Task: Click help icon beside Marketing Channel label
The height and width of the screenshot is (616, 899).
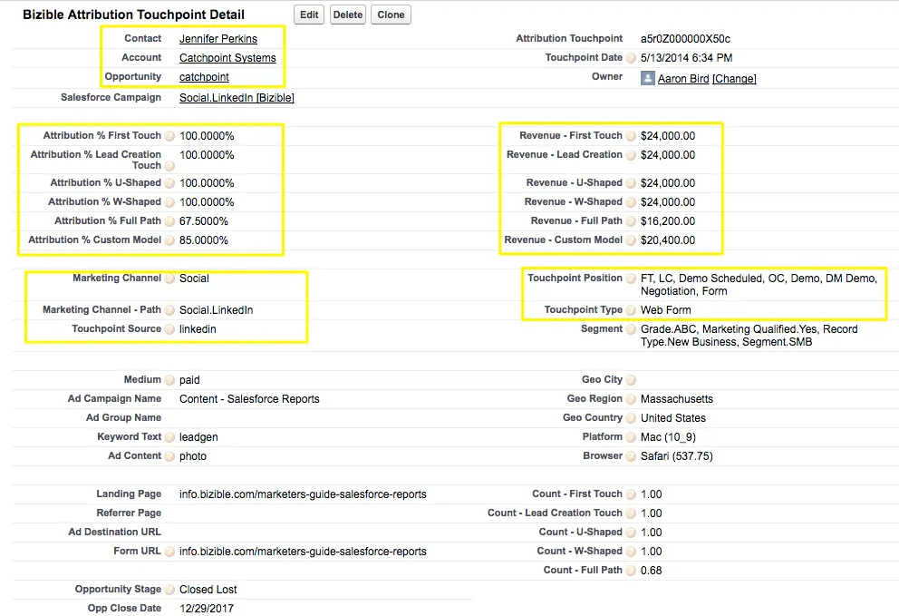Action: coord(169,279)
